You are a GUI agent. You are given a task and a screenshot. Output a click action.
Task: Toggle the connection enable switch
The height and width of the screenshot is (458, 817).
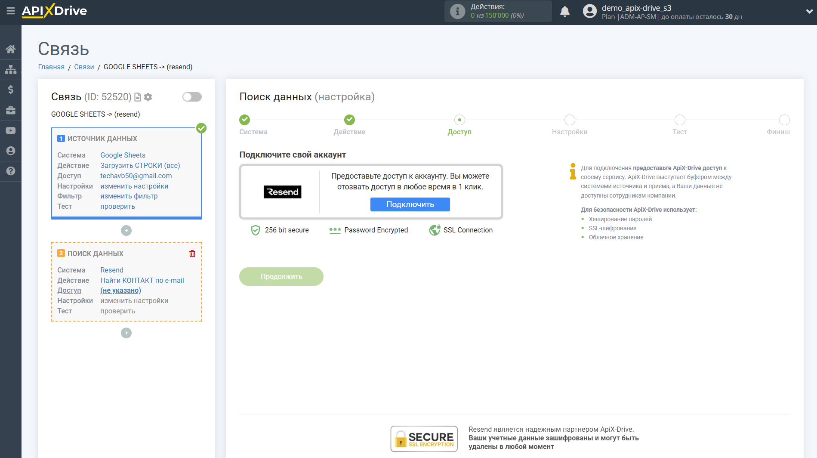tap(191, 97)
